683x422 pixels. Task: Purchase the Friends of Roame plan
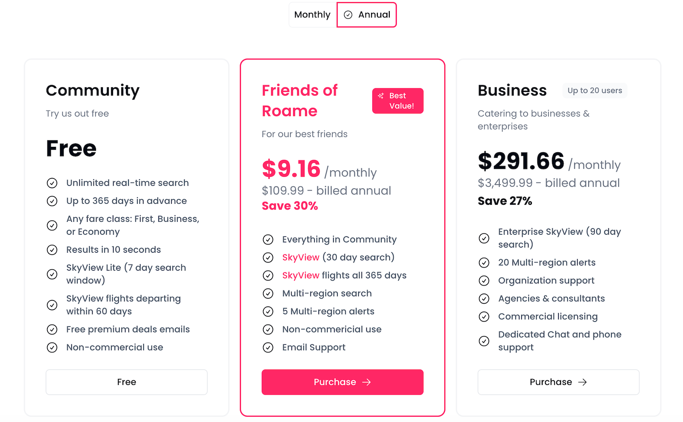click(x=342, y=382)
